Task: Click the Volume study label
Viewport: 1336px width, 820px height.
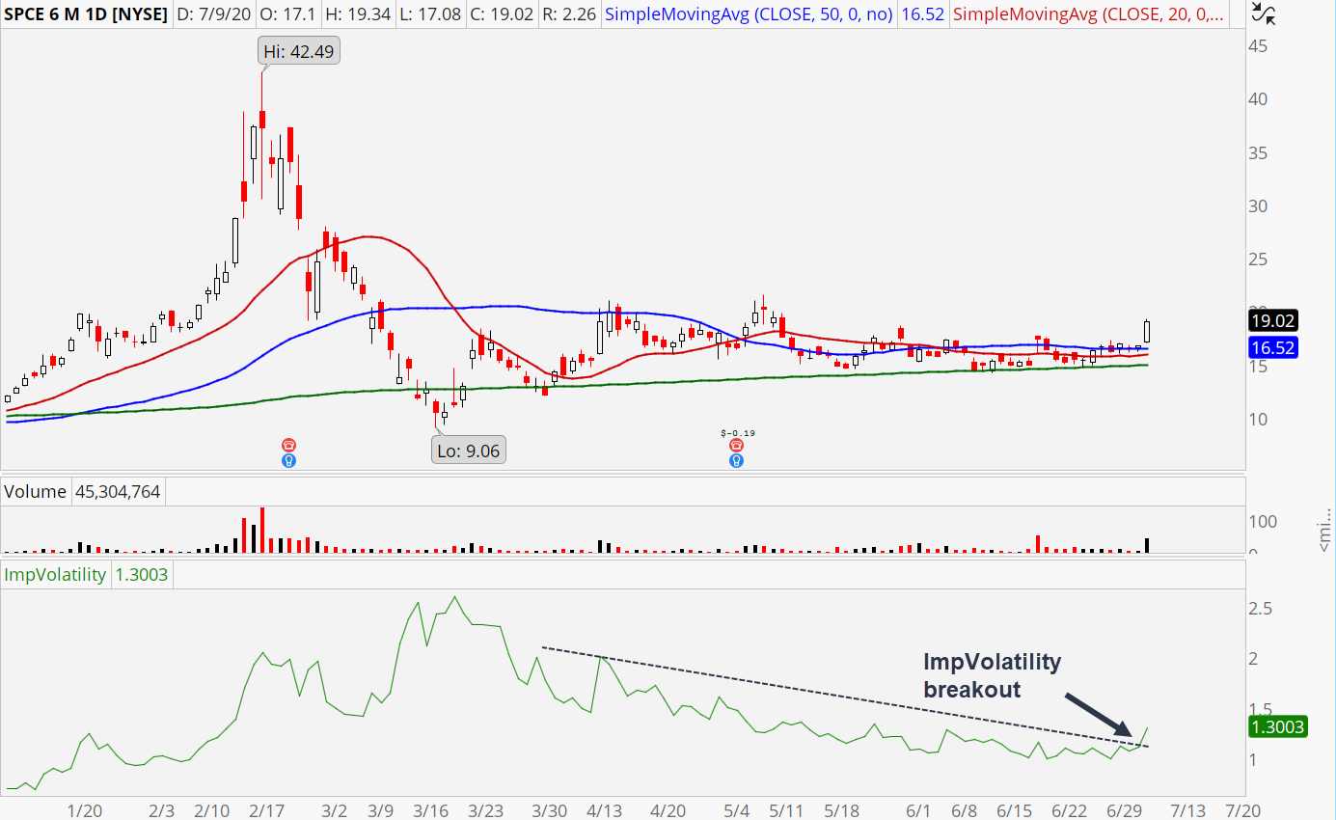Action: 36,492
